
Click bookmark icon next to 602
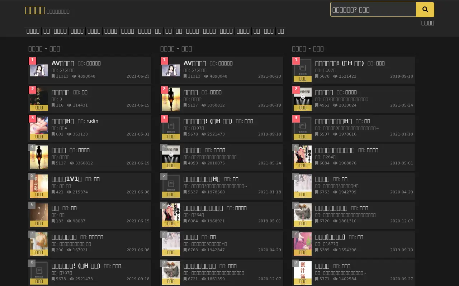click(53, 134)
